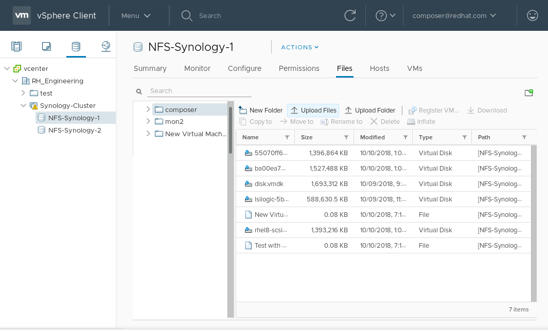548x332 pixels.
Task: Expand the test folder in tree
Action: point(23,93)
